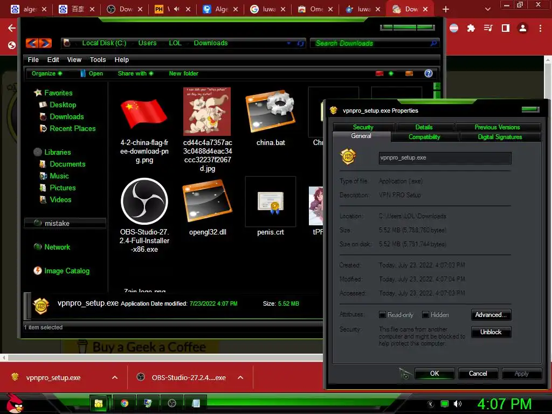Expand OBS-Studio download options chevron
Viewport: 552px width, 414px height.
pyautogui.click(x=240, y=377)
